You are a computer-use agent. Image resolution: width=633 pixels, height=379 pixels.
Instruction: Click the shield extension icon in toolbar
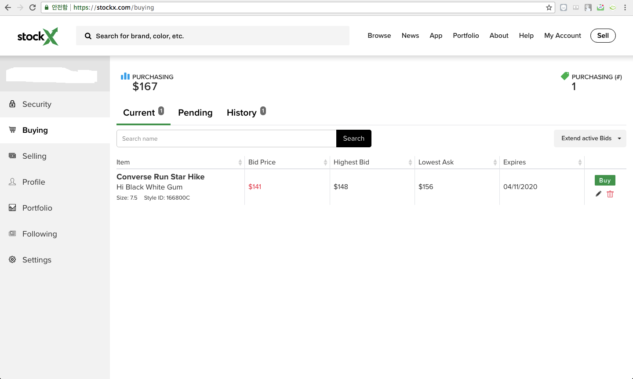[564, 7]
